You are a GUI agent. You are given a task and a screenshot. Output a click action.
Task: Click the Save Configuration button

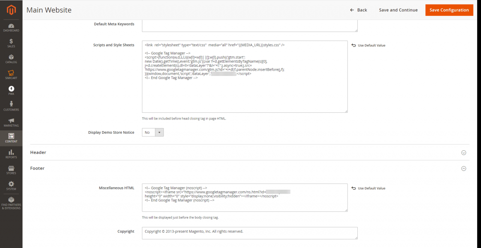click(x=449, y=10)
